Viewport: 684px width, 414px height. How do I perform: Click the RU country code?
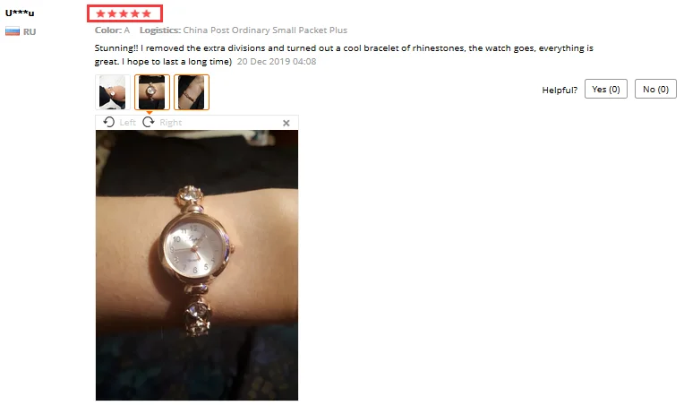click(x=30, y=31)
